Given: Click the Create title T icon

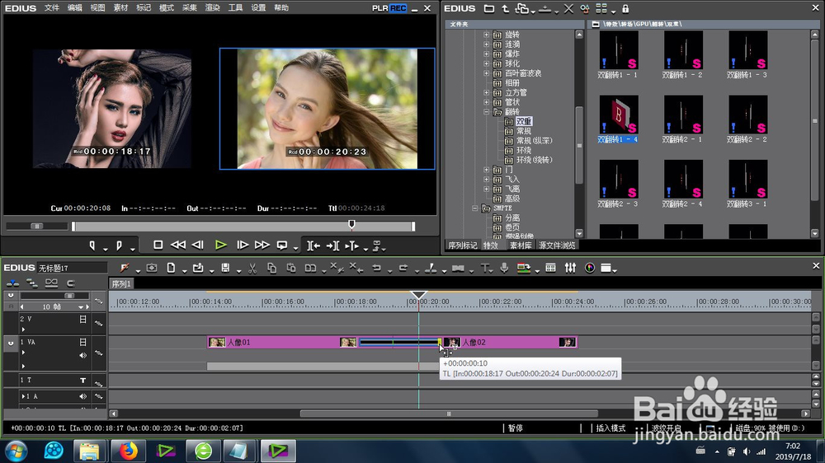Looking at the screenshot, I should (484, 268).
